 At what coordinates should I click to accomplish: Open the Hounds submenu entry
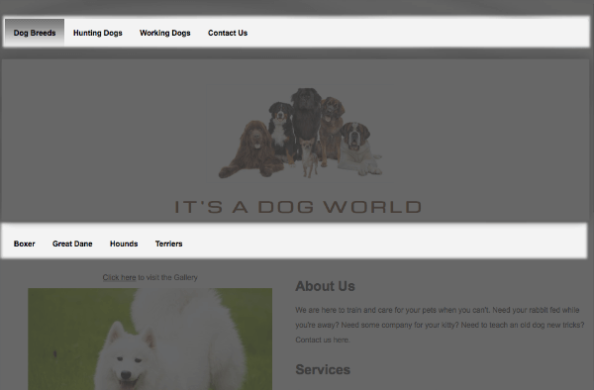(124, 244)
